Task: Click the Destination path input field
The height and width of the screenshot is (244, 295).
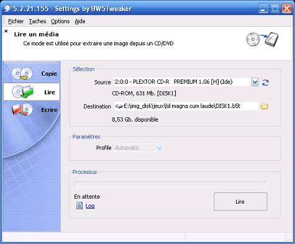Action: (186, 106)
